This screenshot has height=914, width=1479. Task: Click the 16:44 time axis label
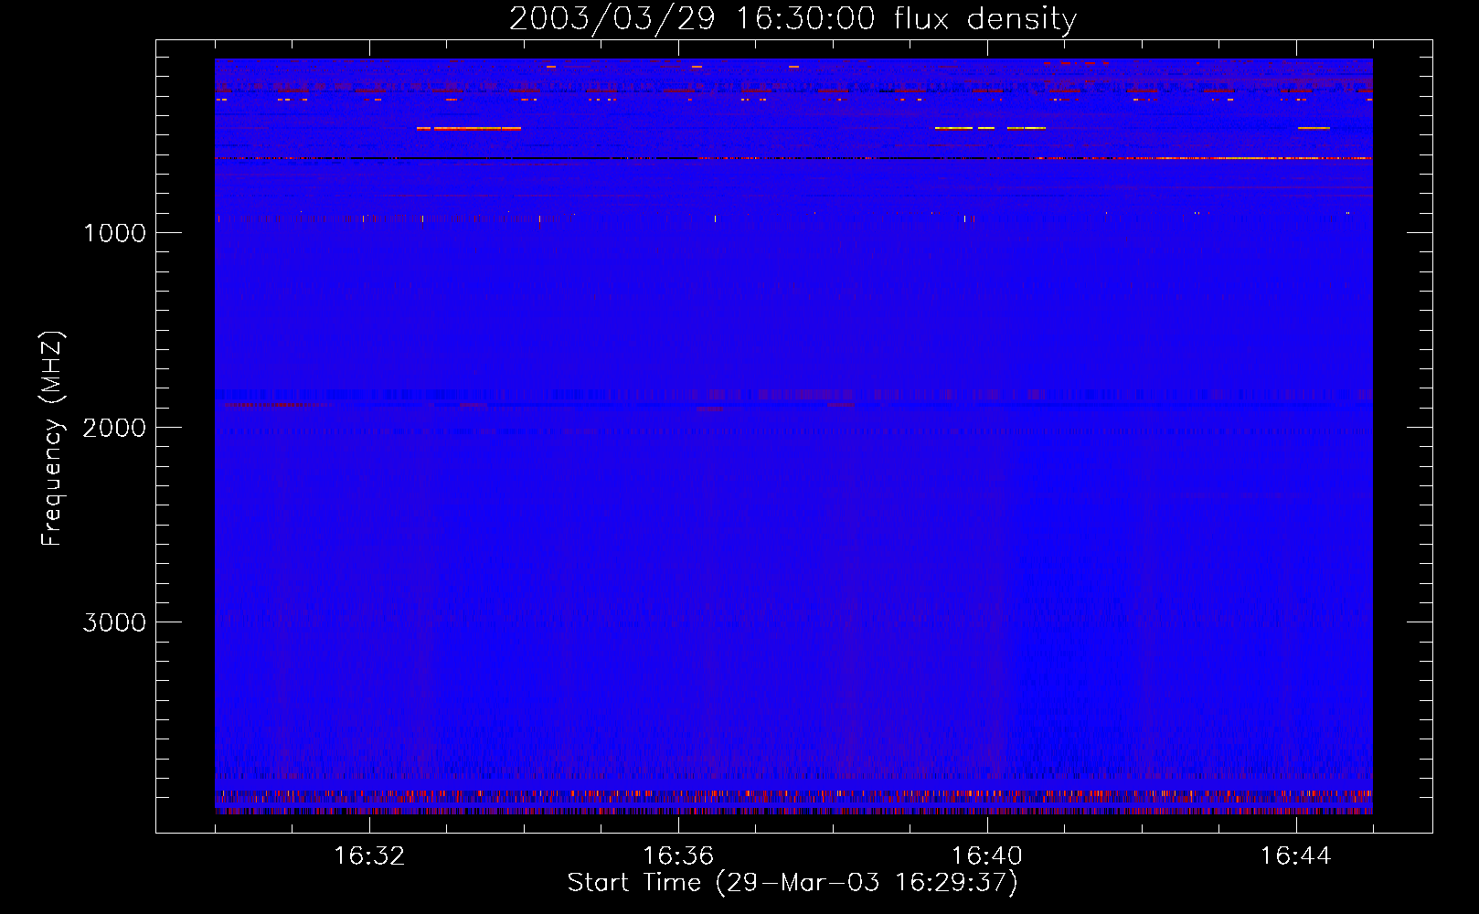coord(1296,856)
